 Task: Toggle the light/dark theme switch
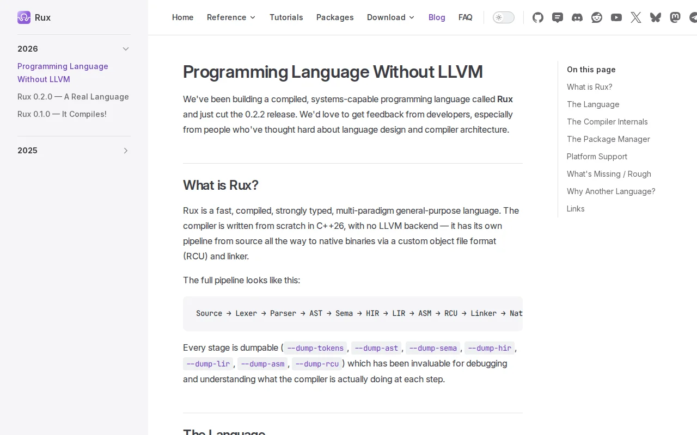[504, 17]
